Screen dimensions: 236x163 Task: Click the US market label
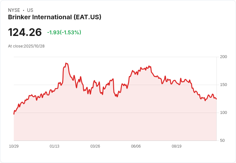click(30, 10)
